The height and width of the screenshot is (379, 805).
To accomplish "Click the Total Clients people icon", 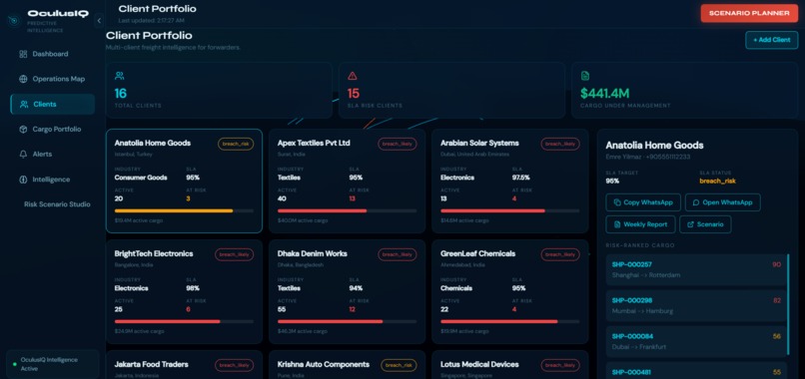I will coord(120,76).
